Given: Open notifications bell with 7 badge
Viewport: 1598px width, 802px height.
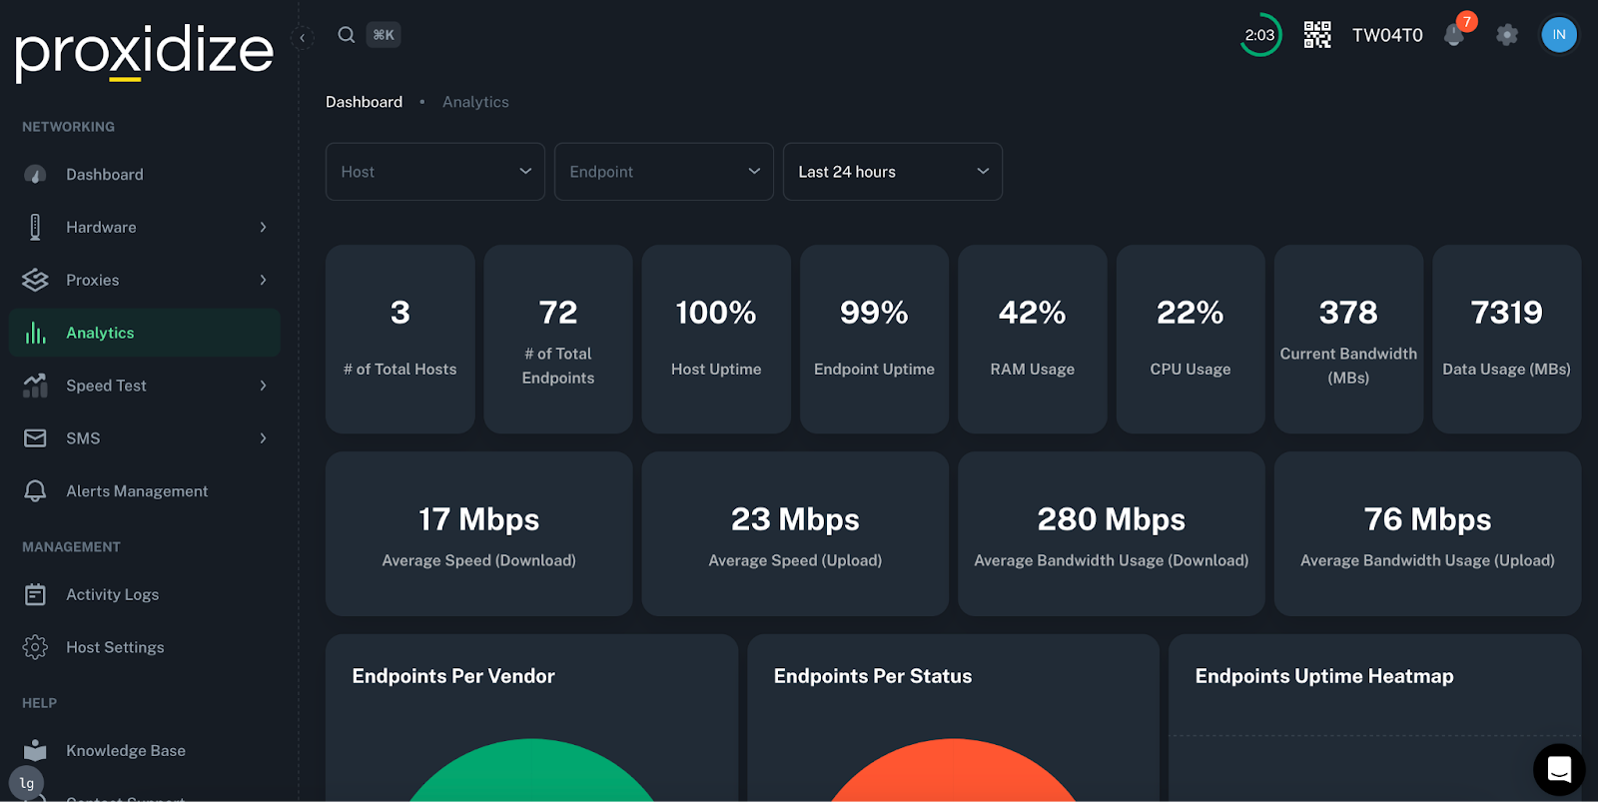Looking at the screenshot, I should pos(1455,35).
